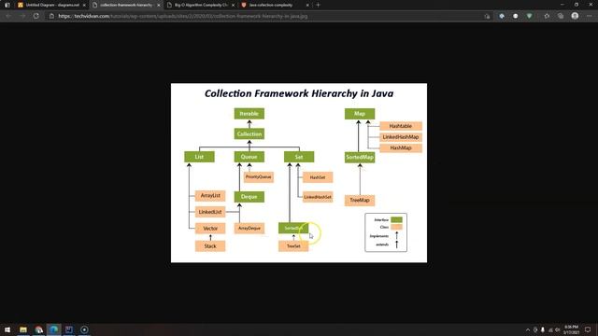598x336 pixels.
Task: Close the Java collection complexity tab
Action: pos(307,5)
